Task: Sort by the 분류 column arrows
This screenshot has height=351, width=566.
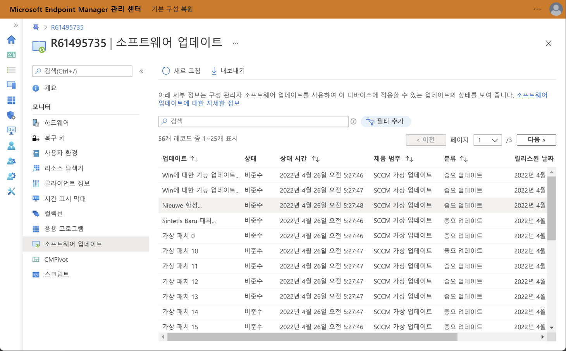Action: [x=464, y=159]
